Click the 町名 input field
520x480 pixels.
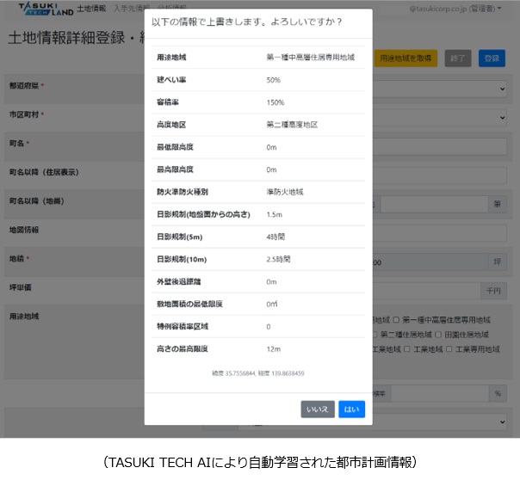click(439, 146)
